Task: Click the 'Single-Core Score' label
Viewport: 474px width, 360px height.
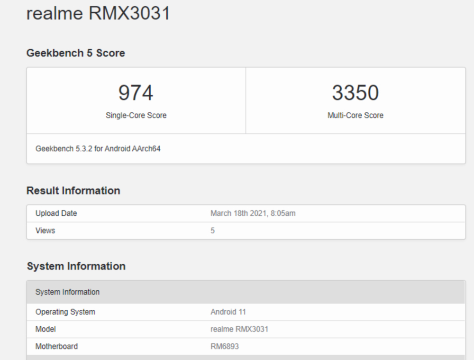Action: [x=136, y=115]
